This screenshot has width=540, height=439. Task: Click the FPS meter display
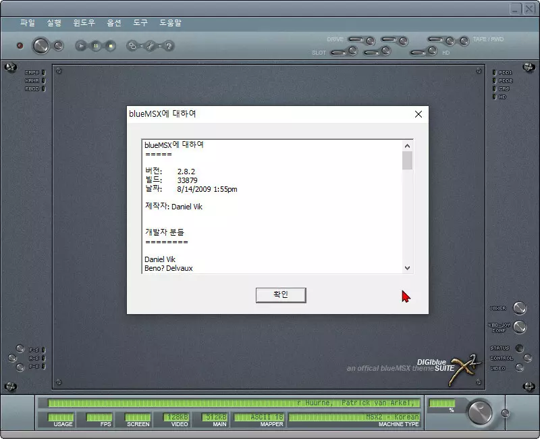[99, 417]
